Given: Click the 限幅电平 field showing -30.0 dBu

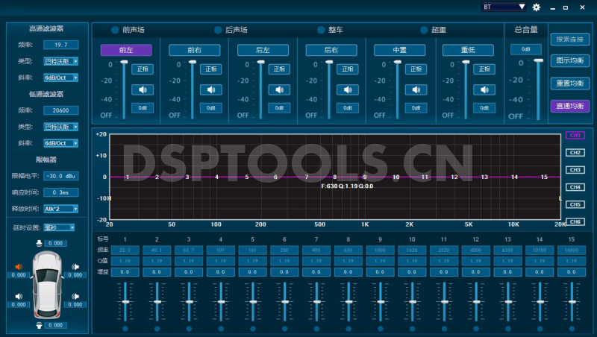Looking at the screenshot, I should tap(61, 176).
